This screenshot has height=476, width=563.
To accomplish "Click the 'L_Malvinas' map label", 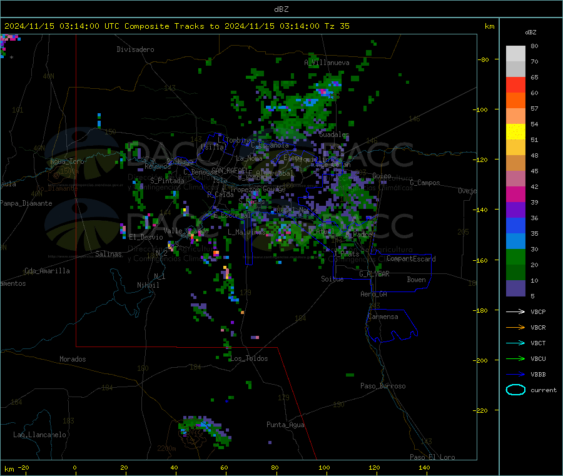I will [x=246, y=232].
